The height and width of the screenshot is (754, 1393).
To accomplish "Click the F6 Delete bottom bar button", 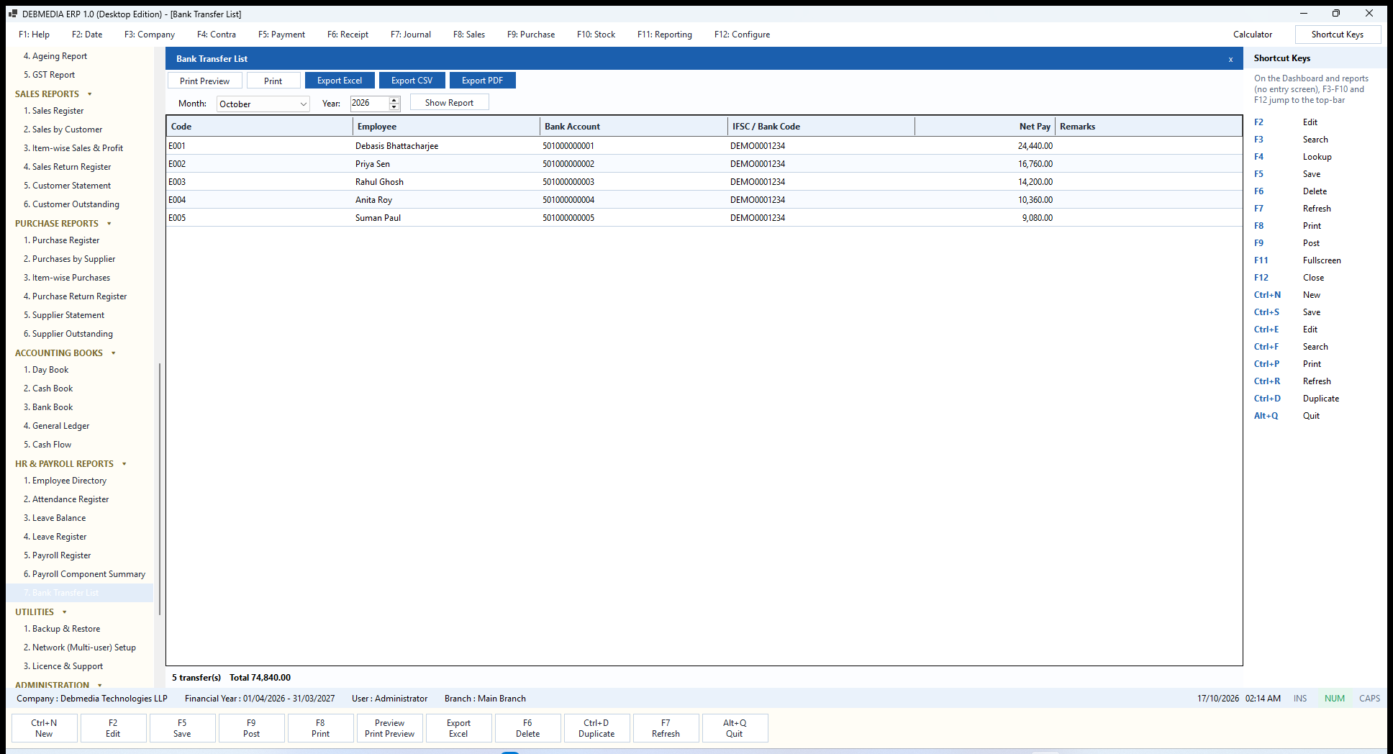I will tap(527, 728).
